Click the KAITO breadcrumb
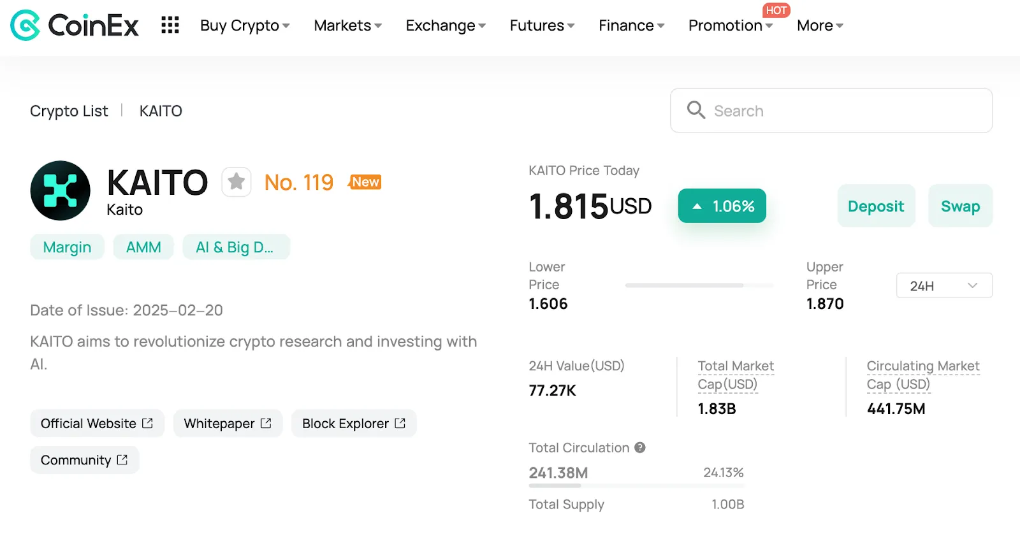This screenshot has height=546, width=1020. click(x=161, y=111)
